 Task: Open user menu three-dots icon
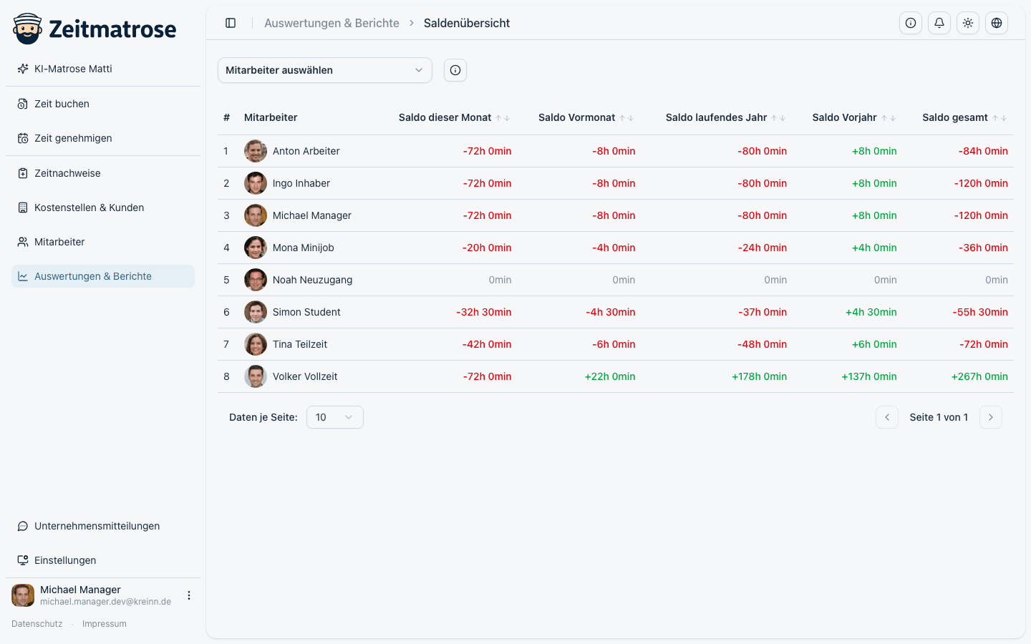189,595
